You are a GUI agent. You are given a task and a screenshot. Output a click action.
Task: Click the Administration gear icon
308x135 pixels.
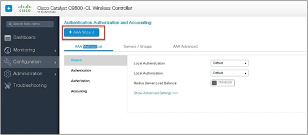click(x=7, y=74)
